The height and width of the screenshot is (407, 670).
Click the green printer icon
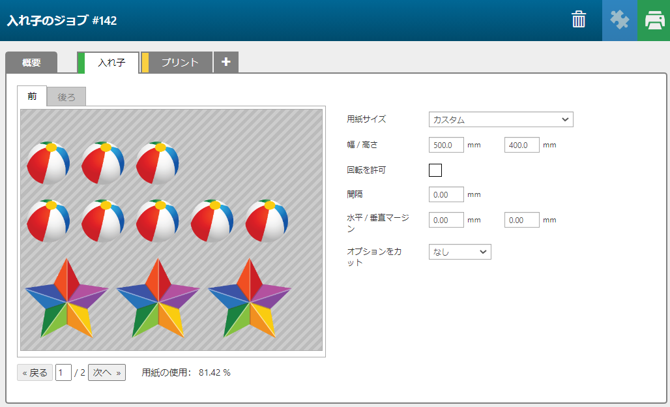pos(653,20)
